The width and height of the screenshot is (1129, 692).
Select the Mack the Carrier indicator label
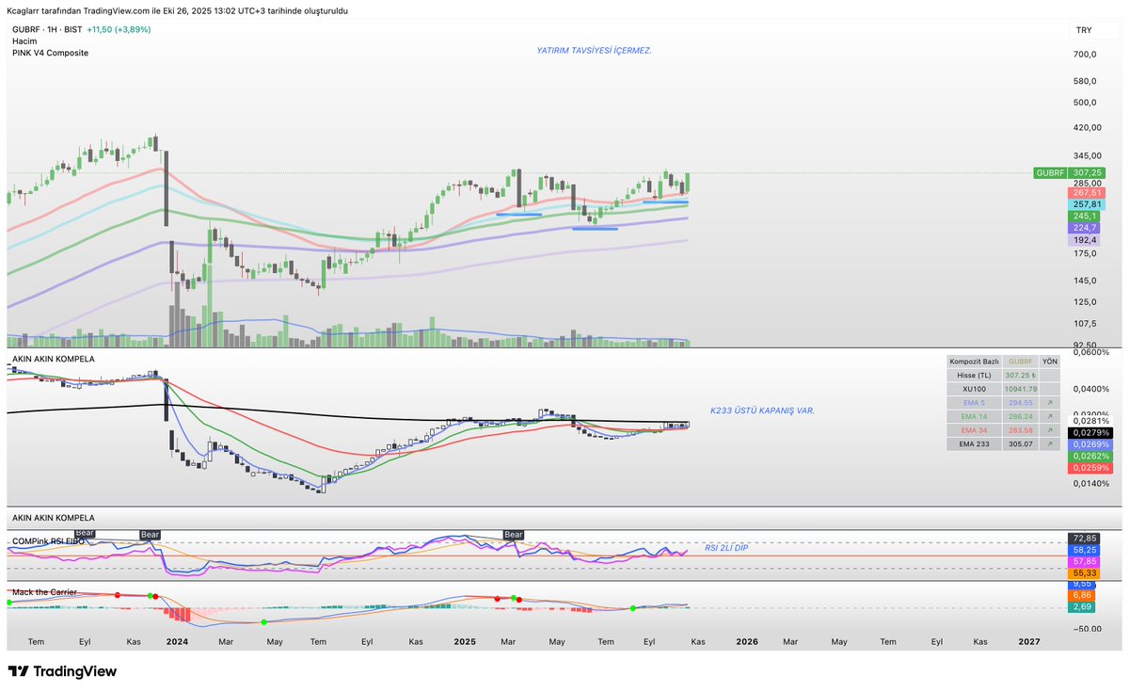44,592
